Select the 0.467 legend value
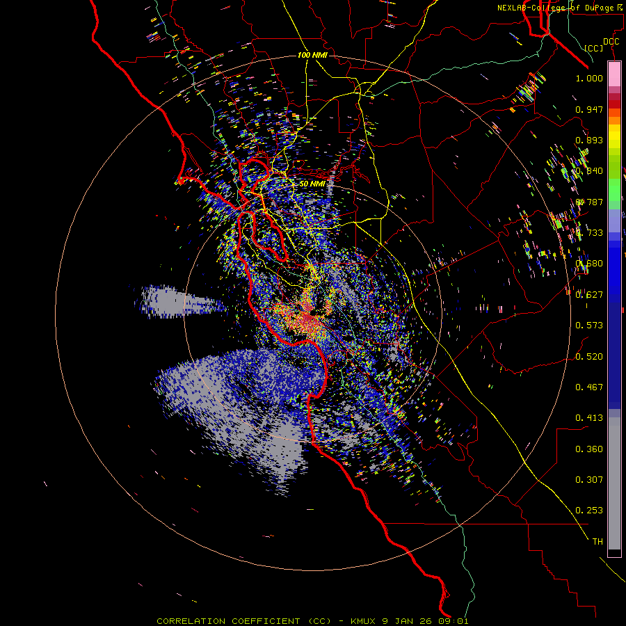The width and height of the screenshot is (626, 626). coord(589,387)
